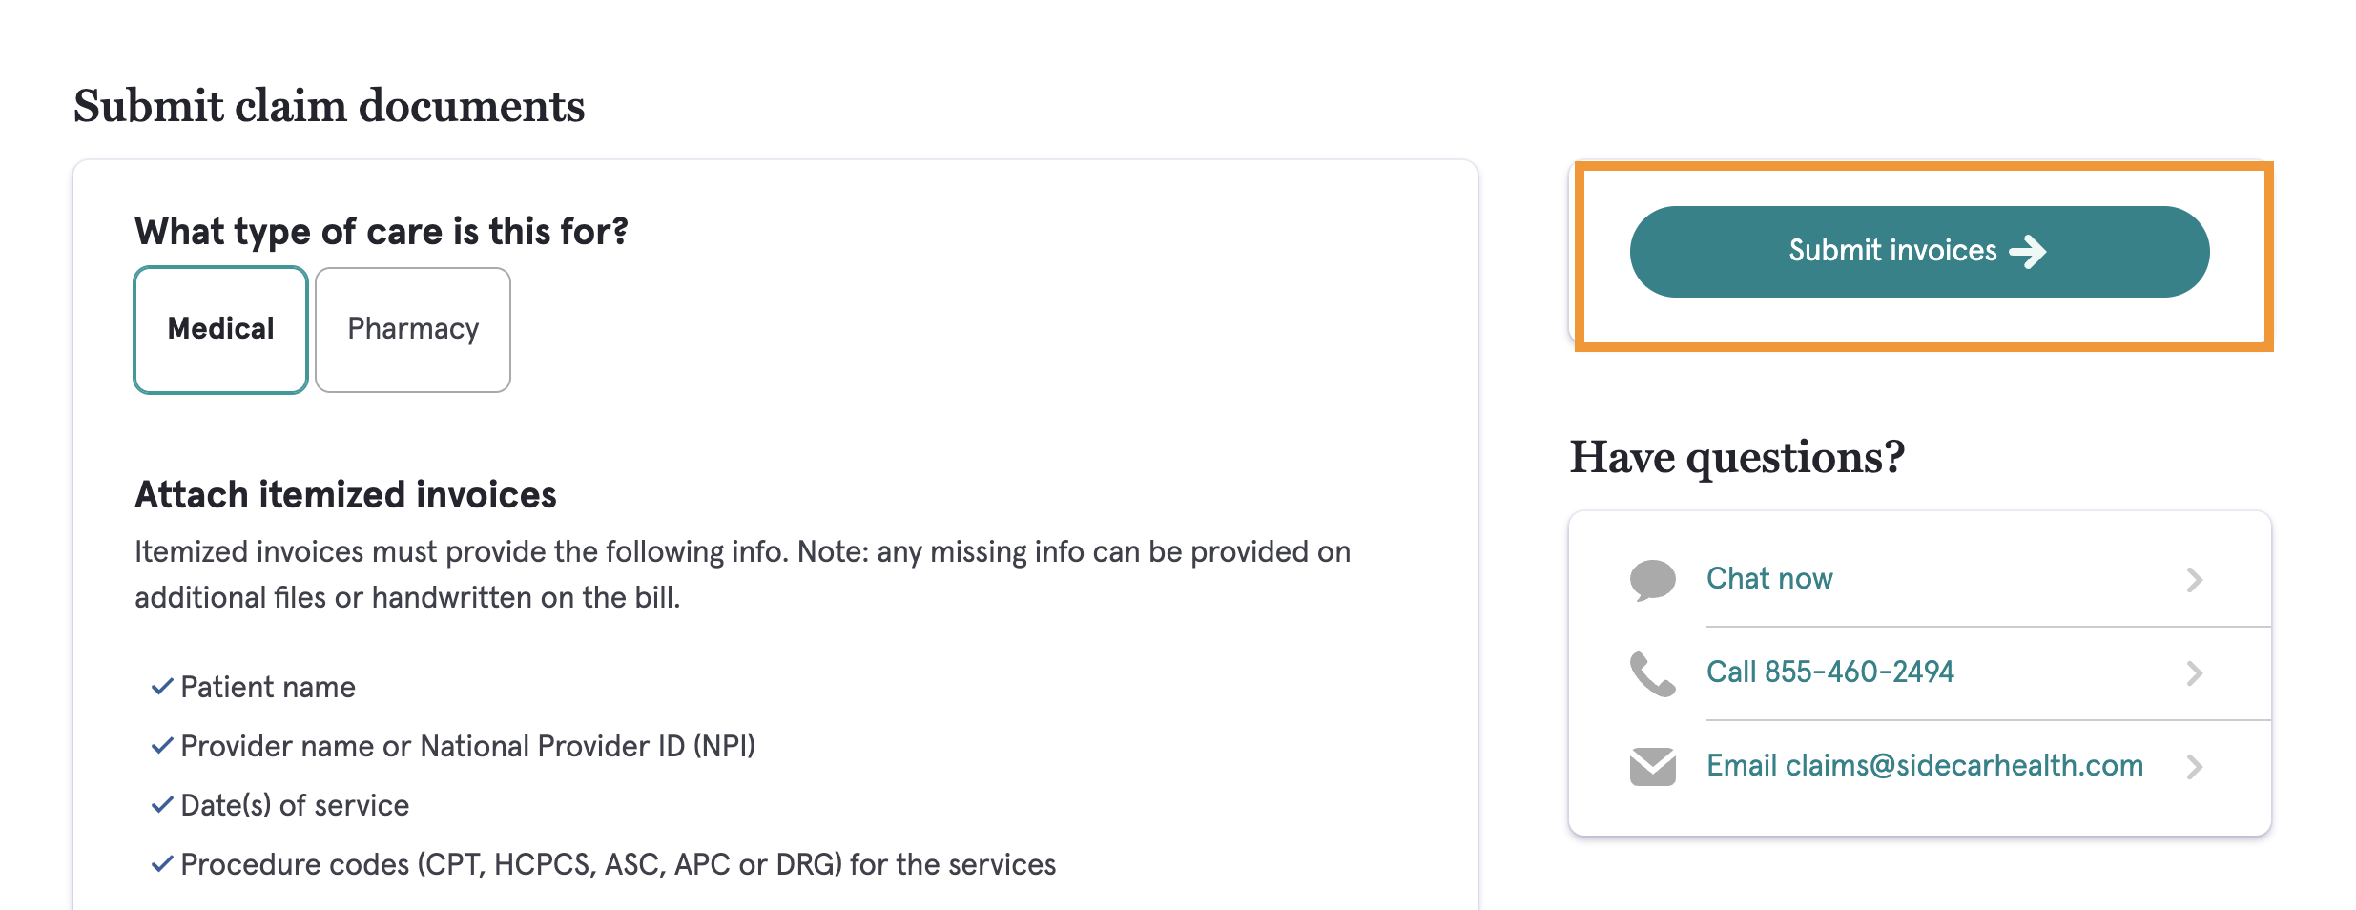
Task: Submit the invoices
Action: pyautogui.click(x=1919, y=252)
